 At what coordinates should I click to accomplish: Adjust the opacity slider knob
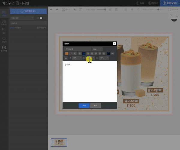105,10
